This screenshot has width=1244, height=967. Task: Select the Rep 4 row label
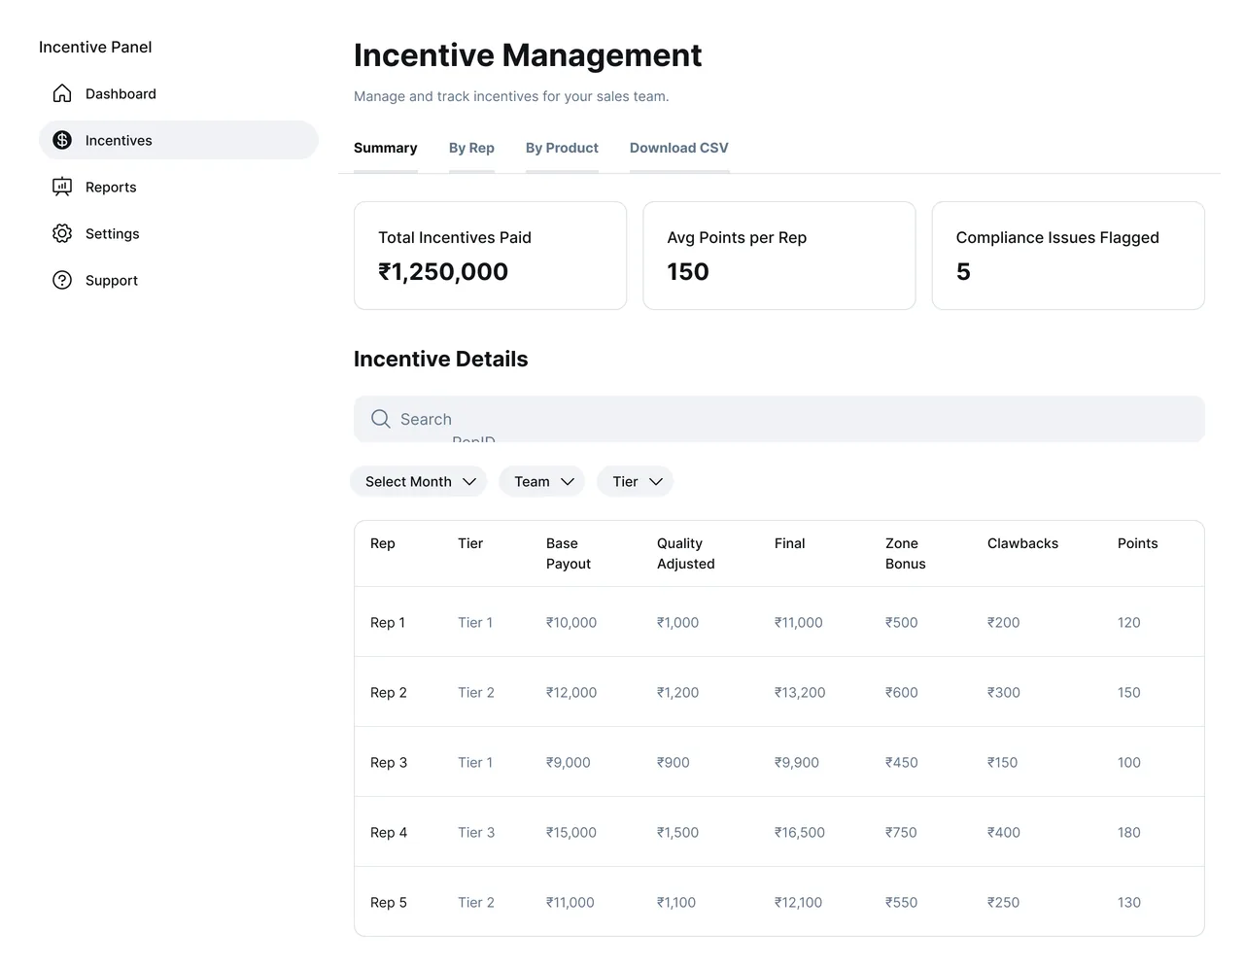[389, 832]
